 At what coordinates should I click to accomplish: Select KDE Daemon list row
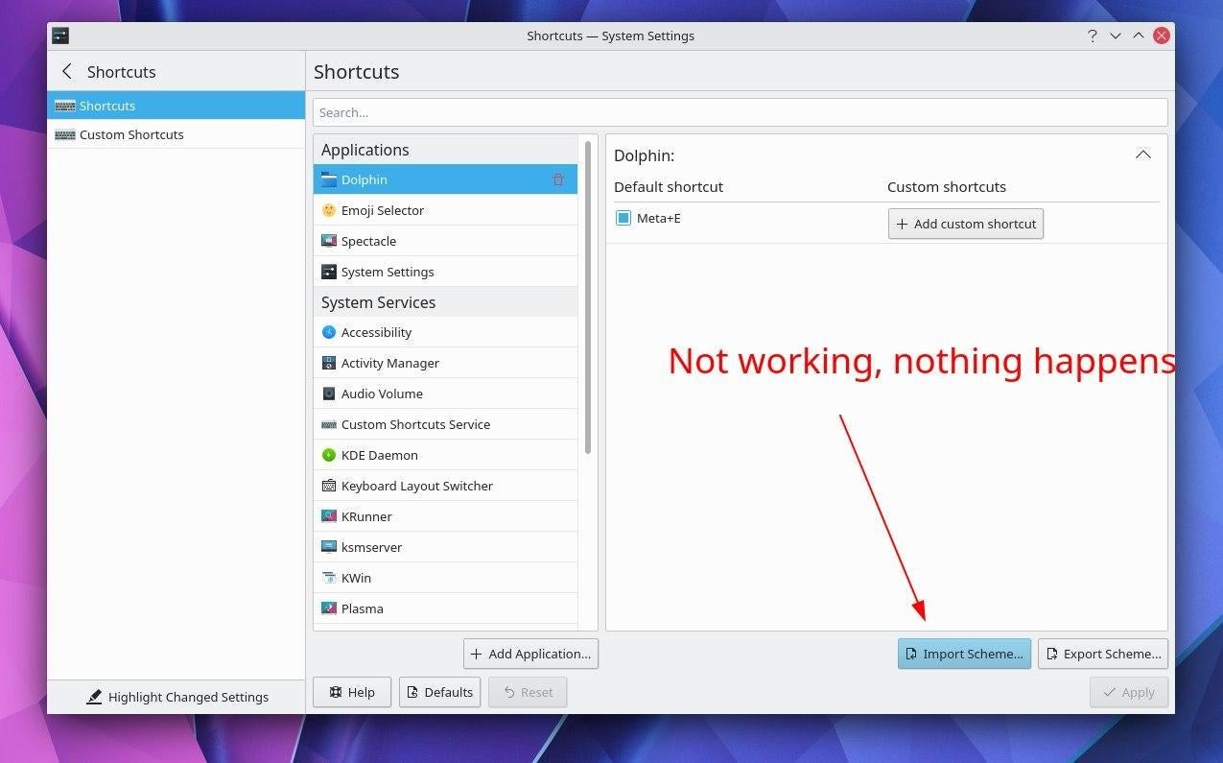(x=445, y=455)
